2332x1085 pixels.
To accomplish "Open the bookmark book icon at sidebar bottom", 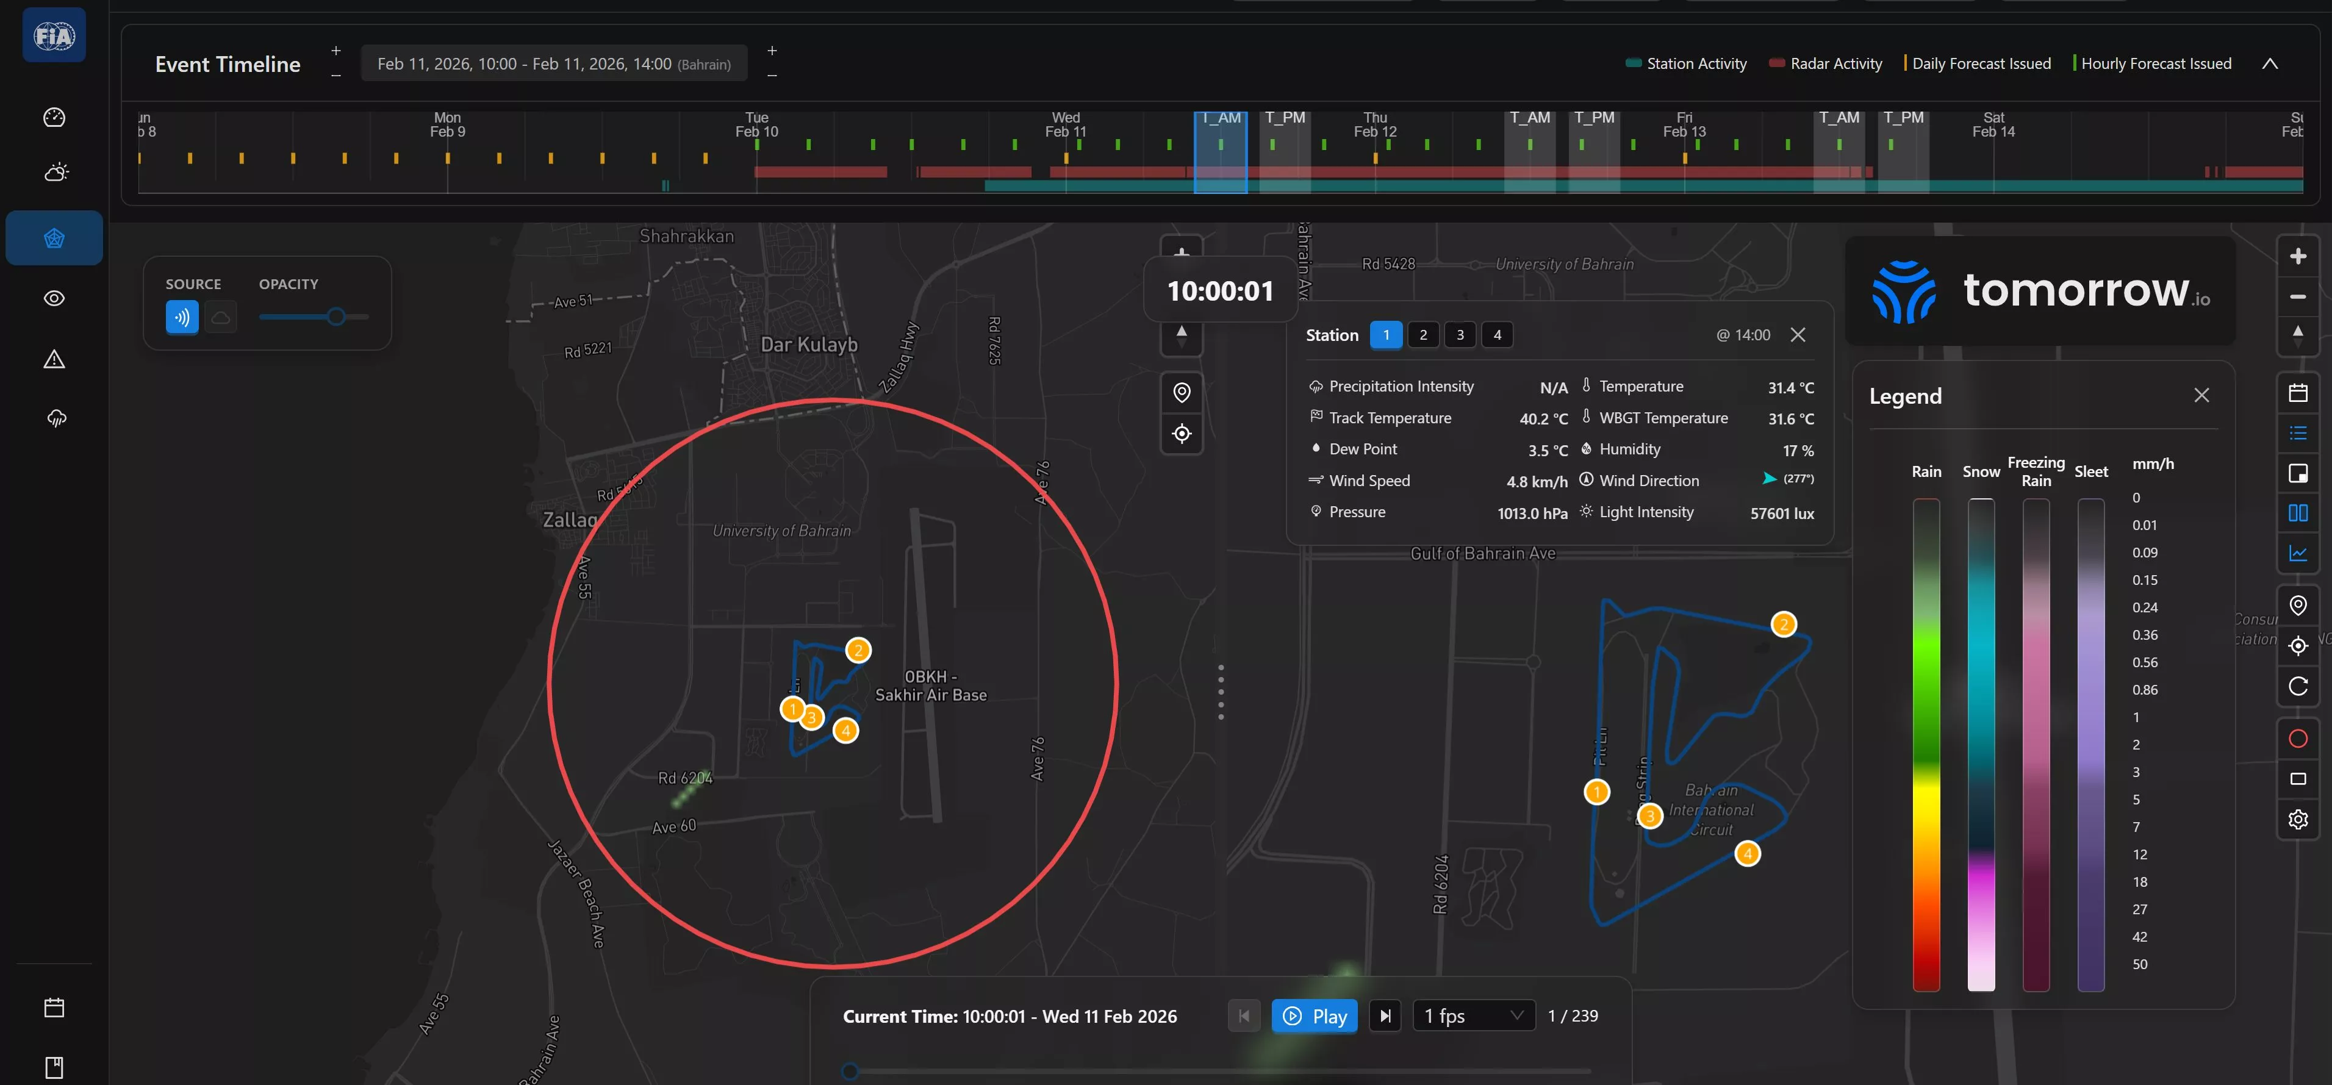I will pos(54,1067).
